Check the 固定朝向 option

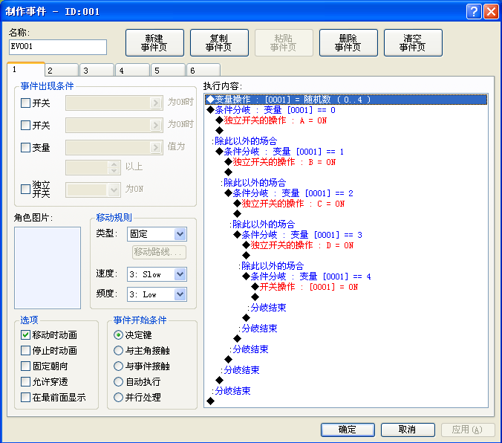[x=25, y=366]
